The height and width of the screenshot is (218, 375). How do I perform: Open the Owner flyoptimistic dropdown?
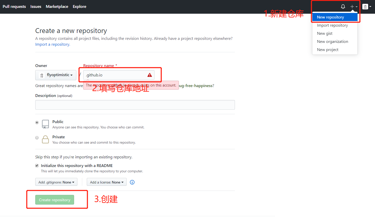(56, 75)
